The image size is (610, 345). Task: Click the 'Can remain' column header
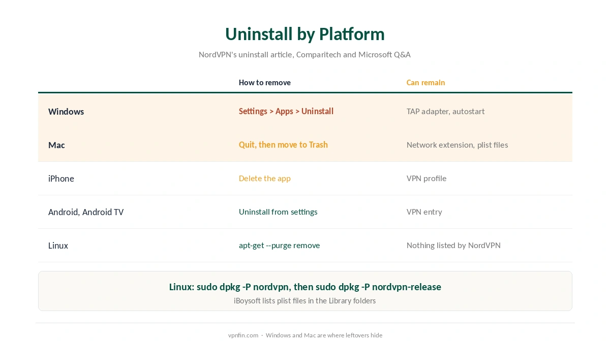(425, 83)
